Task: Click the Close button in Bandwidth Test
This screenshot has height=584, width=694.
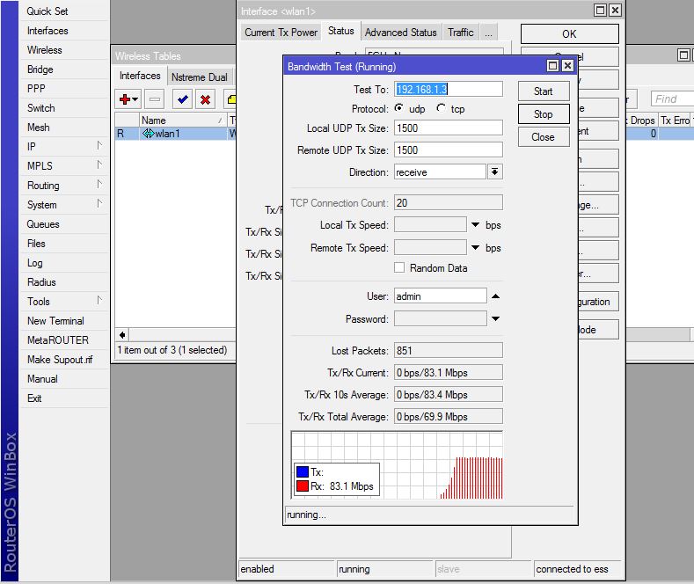Action: coord(543,137)
